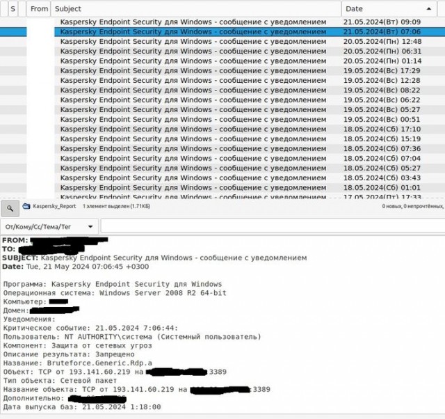This screenshot has width=445, height=419.
Task: Click the 'Дата выпуска баз: 21.05.2024 1:18:00' line
Action: pos(82,407)
